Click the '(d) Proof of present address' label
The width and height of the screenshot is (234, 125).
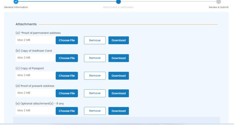(35, 86)
